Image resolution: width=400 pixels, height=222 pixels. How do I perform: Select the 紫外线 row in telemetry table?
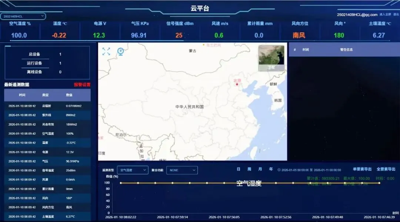click(47, 115)
